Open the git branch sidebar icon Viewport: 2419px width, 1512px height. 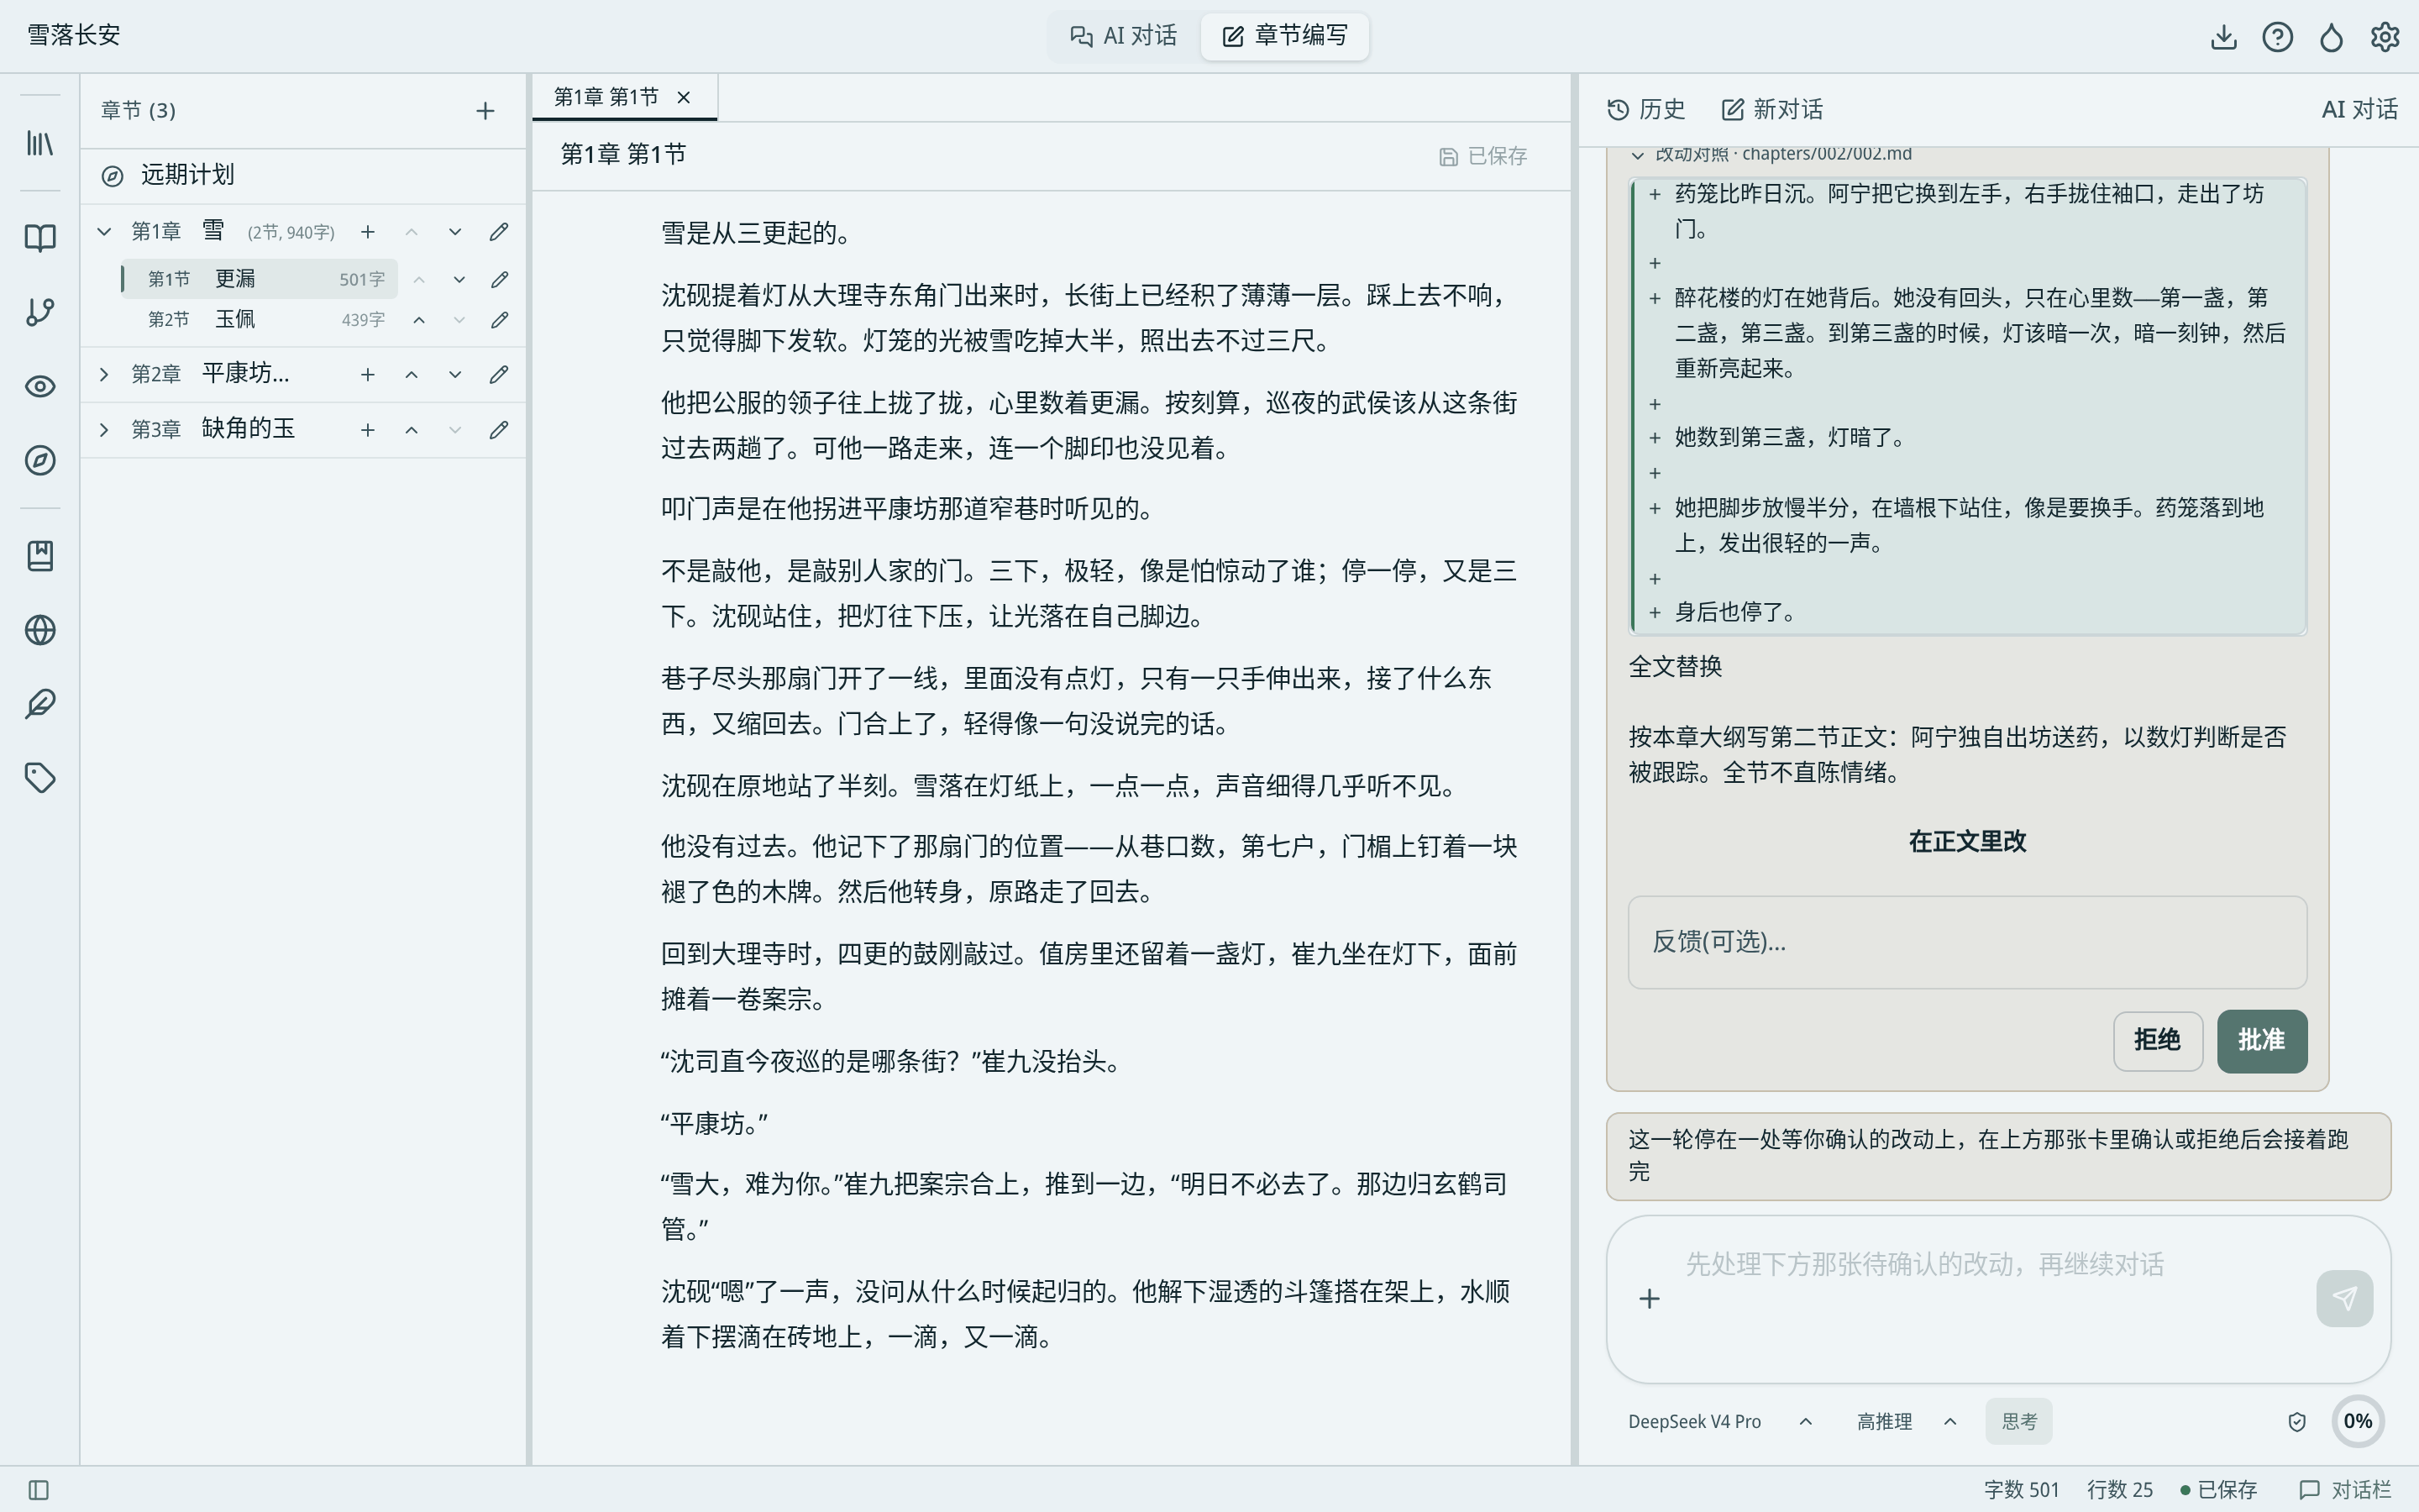pyautogui.click(x=40, y=312)
